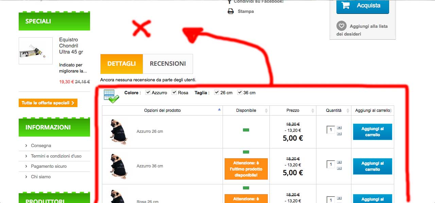The image size is (435, 203).
Task: Click the quantity field for Azzurro 36 cm
Action: [331, 164]
